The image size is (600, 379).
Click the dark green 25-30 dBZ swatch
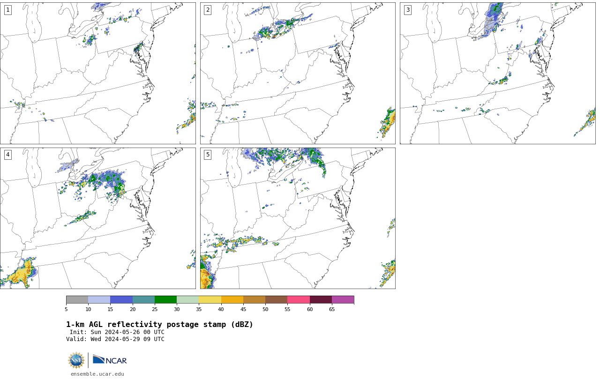tap(165, 300)
